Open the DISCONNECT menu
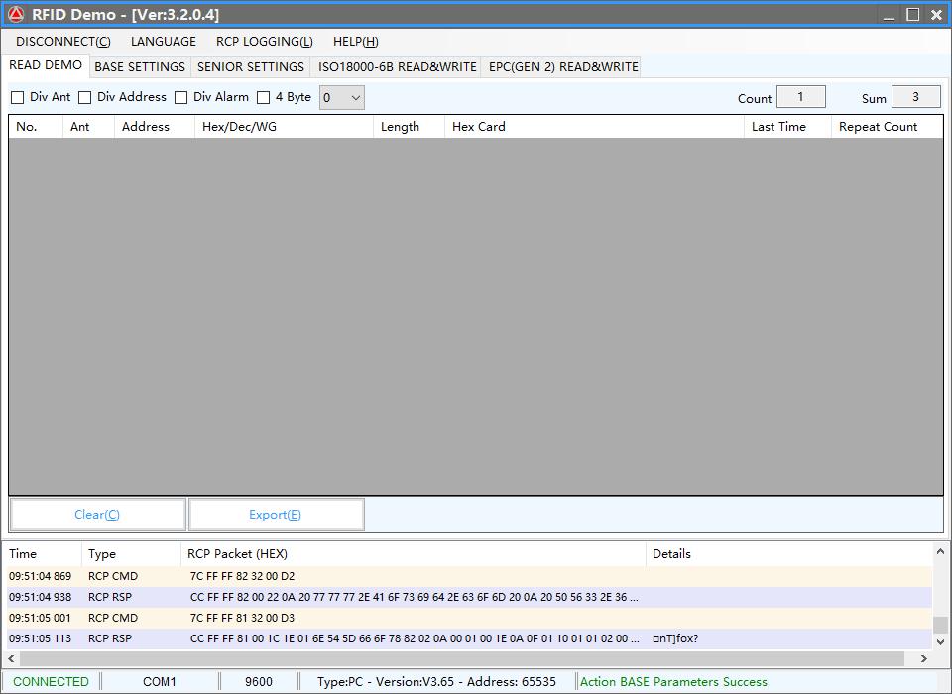The image size is (952, 694). point(63,42)
